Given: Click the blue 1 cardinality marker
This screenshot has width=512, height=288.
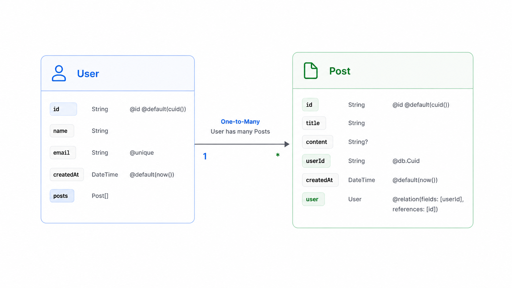Looking at the screenshot, I should pos(205,156).
